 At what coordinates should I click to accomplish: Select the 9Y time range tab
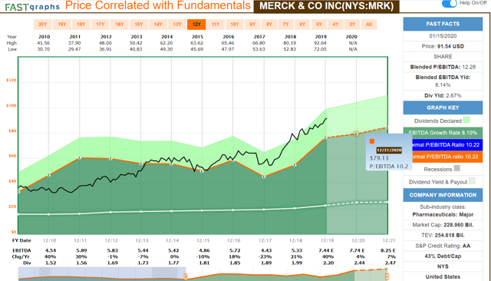pyautogui.click(x=252, y=25)
